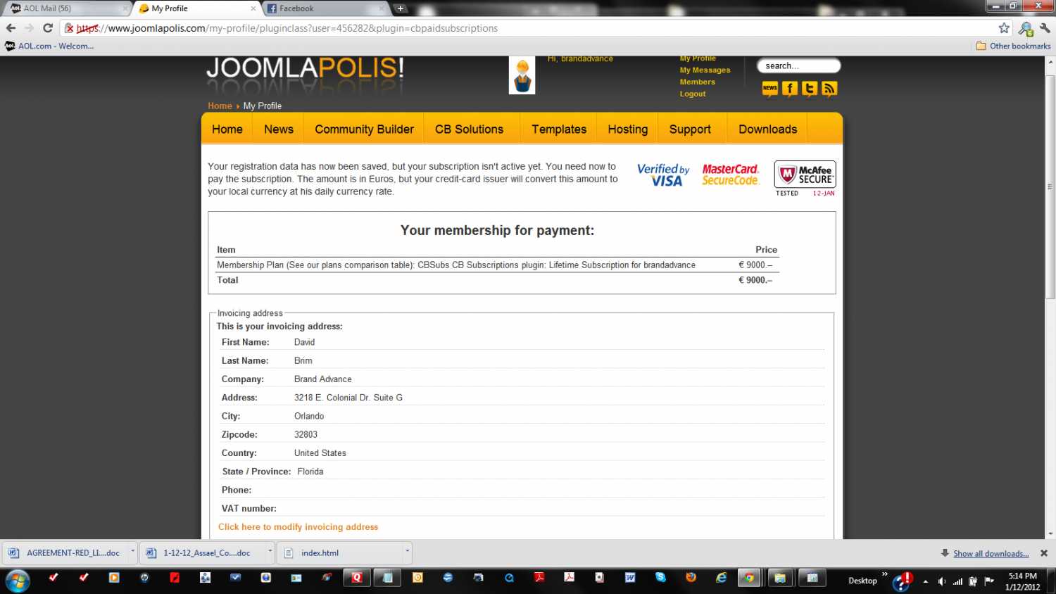Open the RSS feed icon
The height and width of the screenshot is (594, 1056).
829,89
